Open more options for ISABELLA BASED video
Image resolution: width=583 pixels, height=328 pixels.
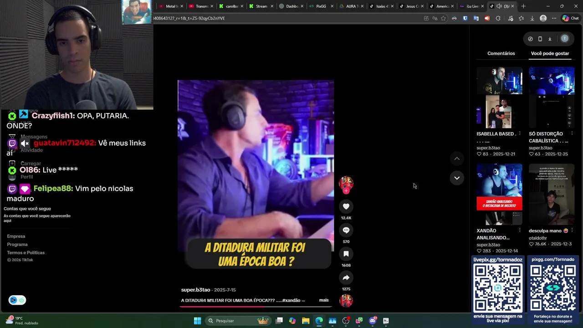click(520, 134)
